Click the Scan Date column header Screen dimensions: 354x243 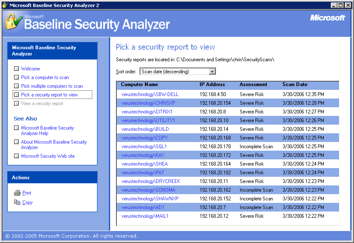tap(295, 84)
